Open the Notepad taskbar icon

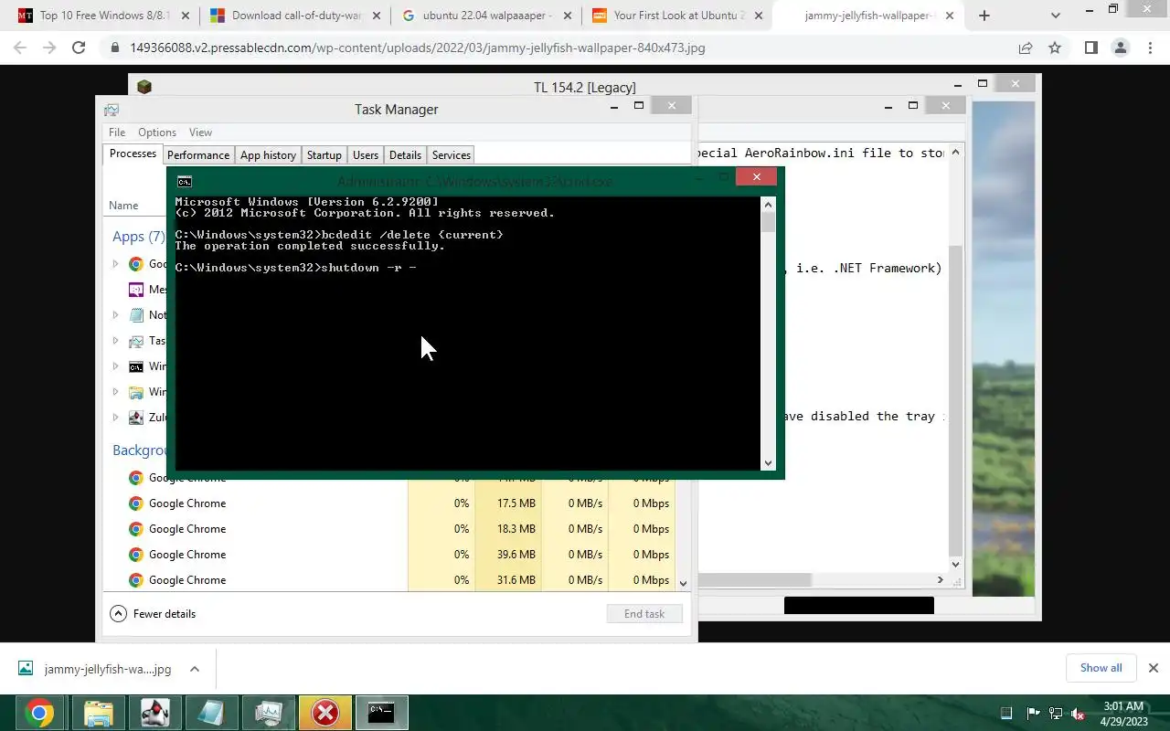coord(211,713)
